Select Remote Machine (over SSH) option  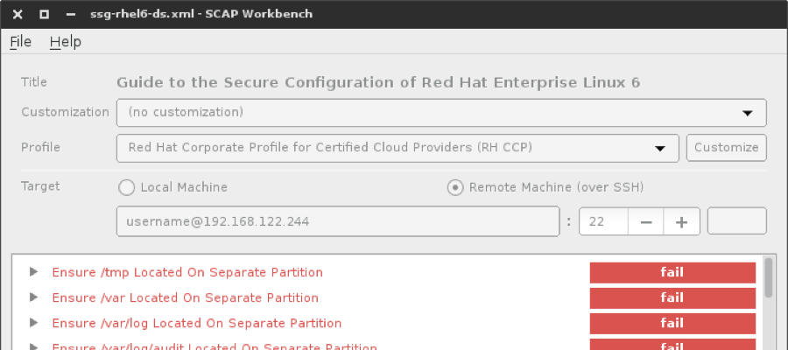pos(455,188)
